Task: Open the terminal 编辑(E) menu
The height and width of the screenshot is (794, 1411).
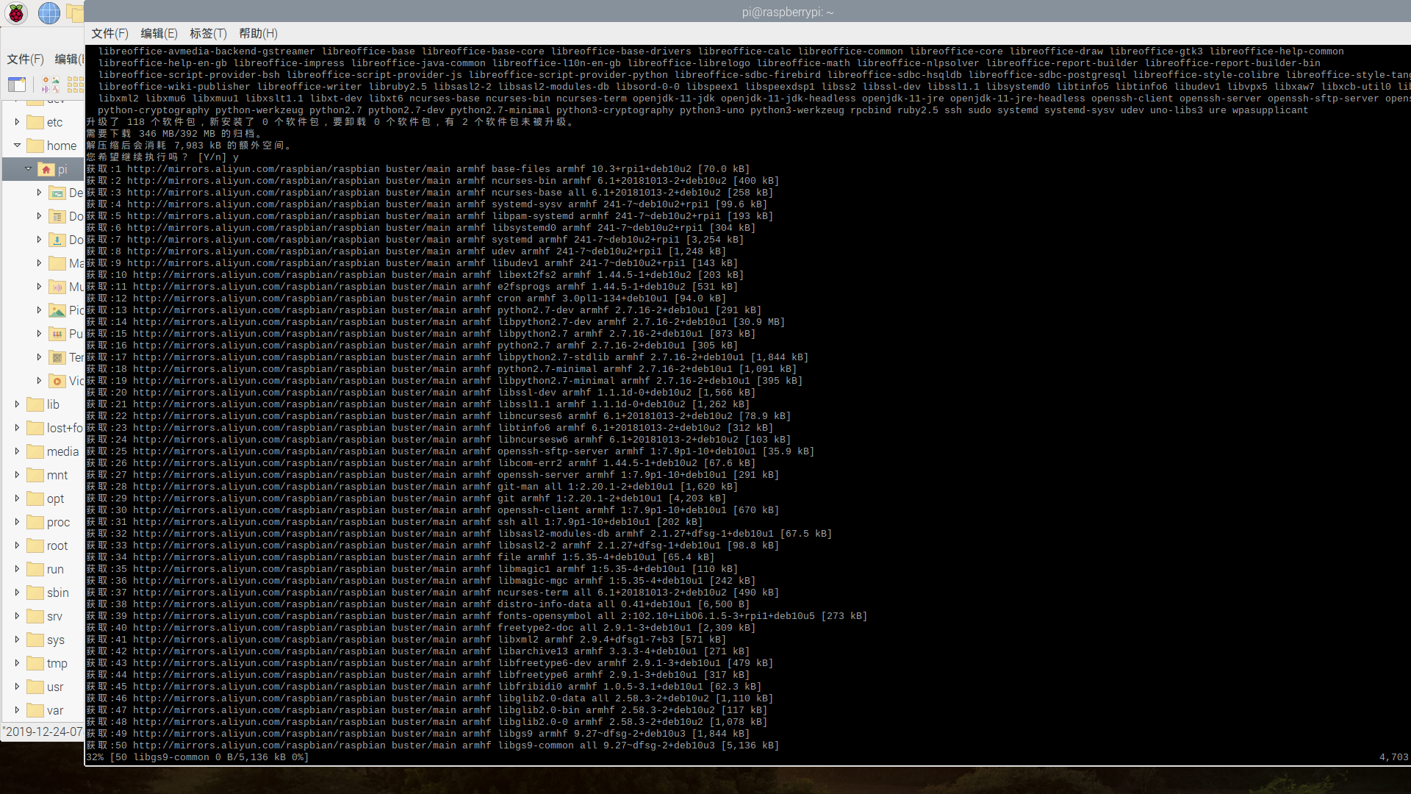Action: (159, 33)
